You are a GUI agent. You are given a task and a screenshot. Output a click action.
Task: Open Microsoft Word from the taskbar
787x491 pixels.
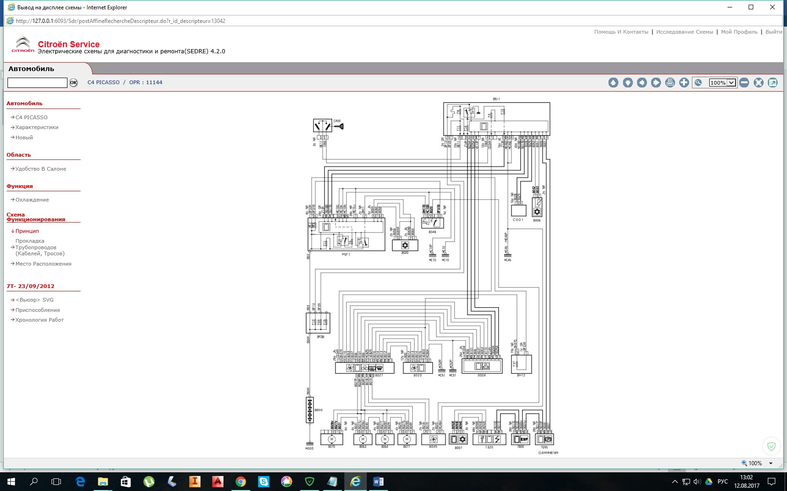point(378,482)
